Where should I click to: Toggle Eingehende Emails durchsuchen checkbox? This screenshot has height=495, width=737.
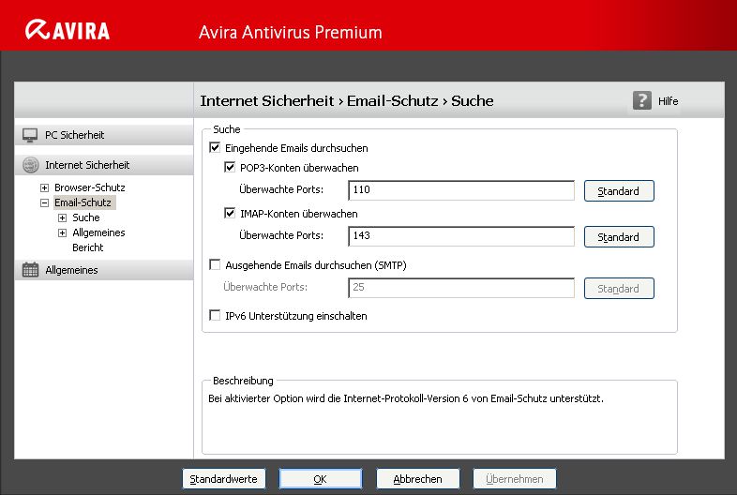[x=215, y=148]
